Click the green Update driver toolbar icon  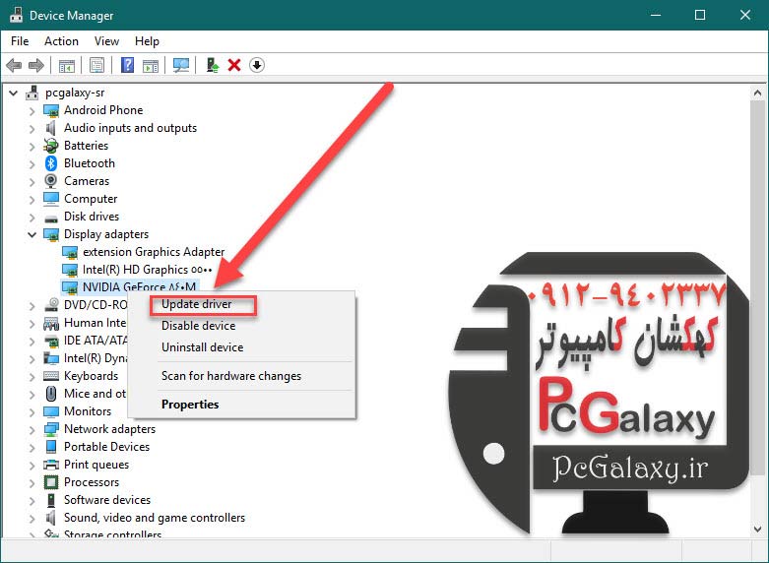click(x=212, y=65)
